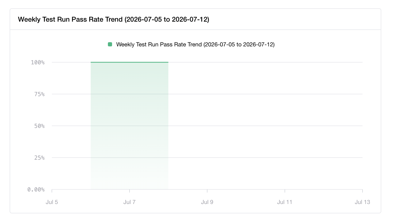Click the card title Weekly Test Run Pass Rate Trend
This screenshot has height=223, width=393.
[x=113, y=19]
